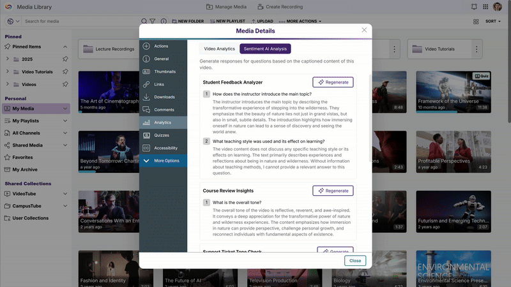Open the Quizzes section

point(147,135)
